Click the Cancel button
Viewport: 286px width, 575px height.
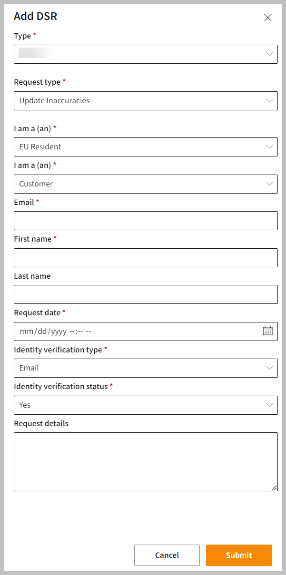[167, 555]
